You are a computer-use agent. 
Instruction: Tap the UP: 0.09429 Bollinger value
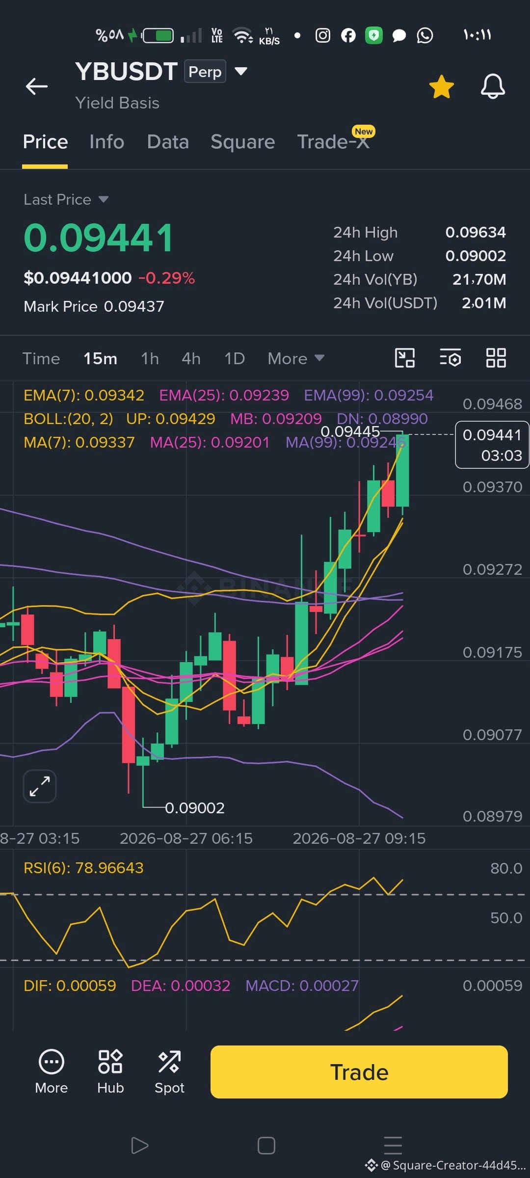(x=171, y=419)
